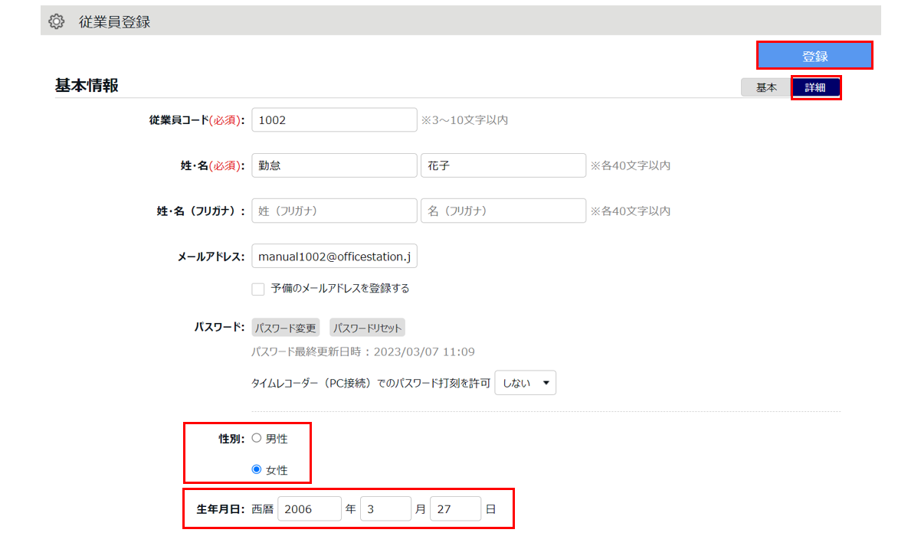Open the パスワード打刻を許可 dropdown showing しない

pyautogui.click(x=525, y=383)
